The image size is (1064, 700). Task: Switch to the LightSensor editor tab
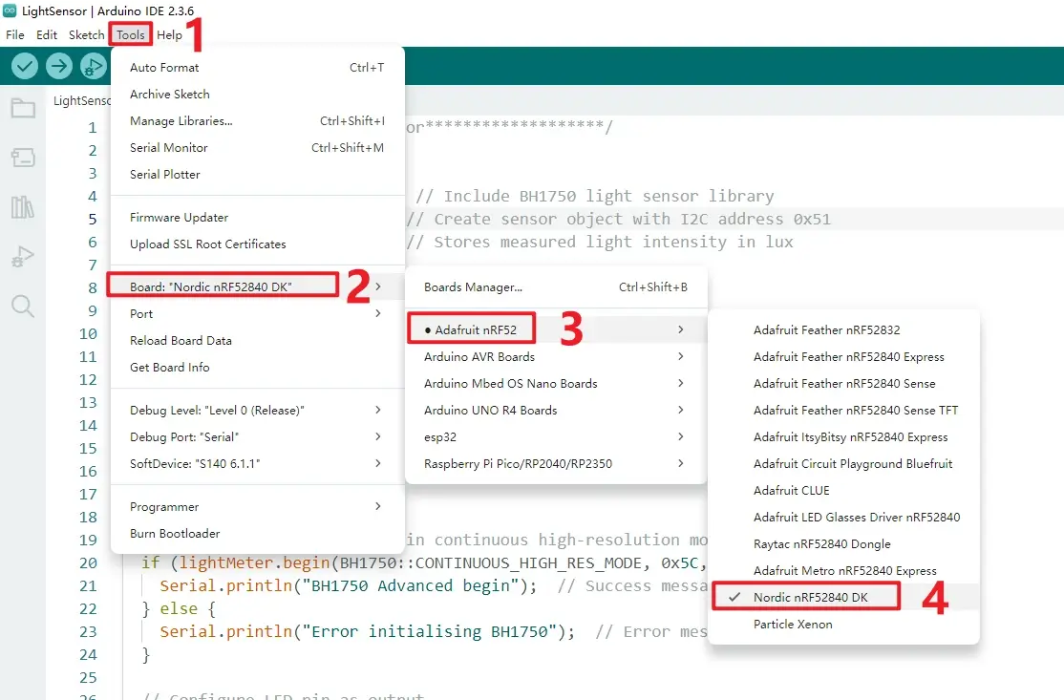tap(81, 100)
